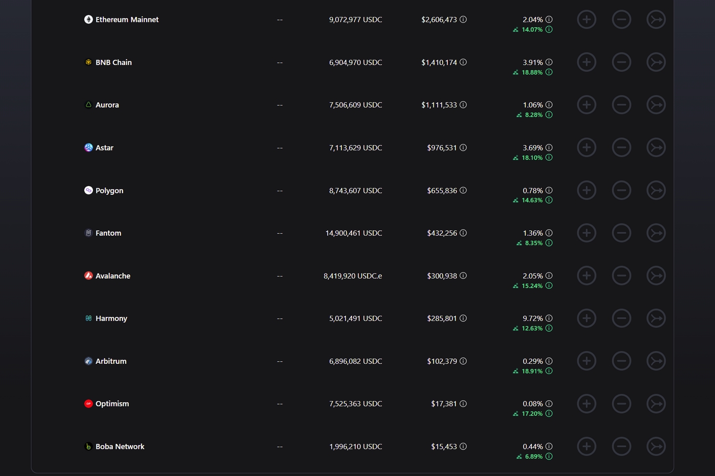Click the info icon beside $655,836
The height and width of the screenshot is (476, 715).
click(463, 190)
